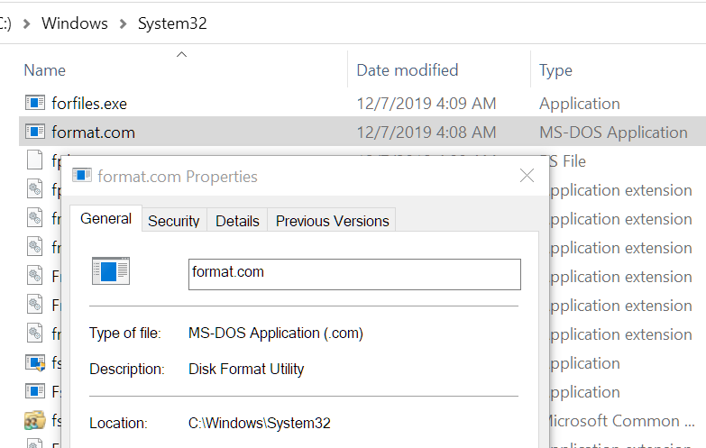Click the chevron between Windows and System32
Screen dimensions: 706x448
click(123, 23)
